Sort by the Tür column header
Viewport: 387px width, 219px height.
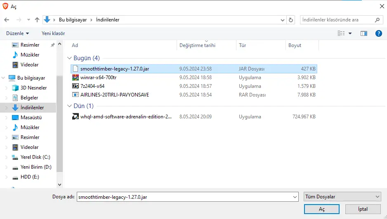point(242,45)
